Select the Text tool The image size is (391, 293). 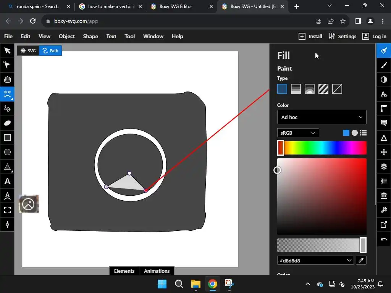7,181
